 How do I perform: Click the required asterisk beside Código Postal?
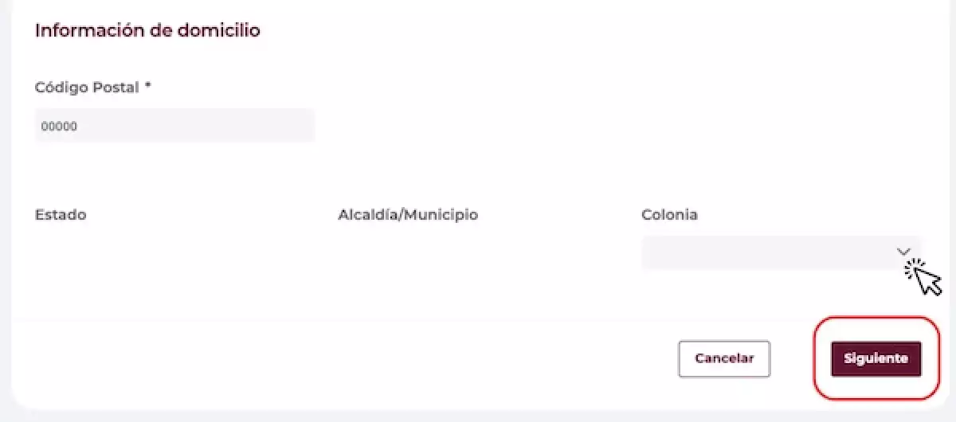point(148,86)
